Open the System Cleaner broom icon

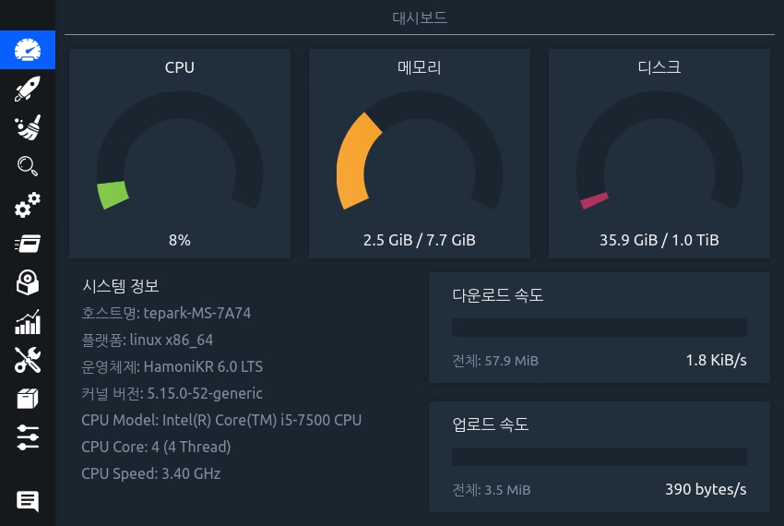(28, 127)
